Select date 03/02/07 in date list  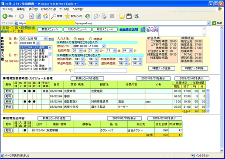[34, 56]
